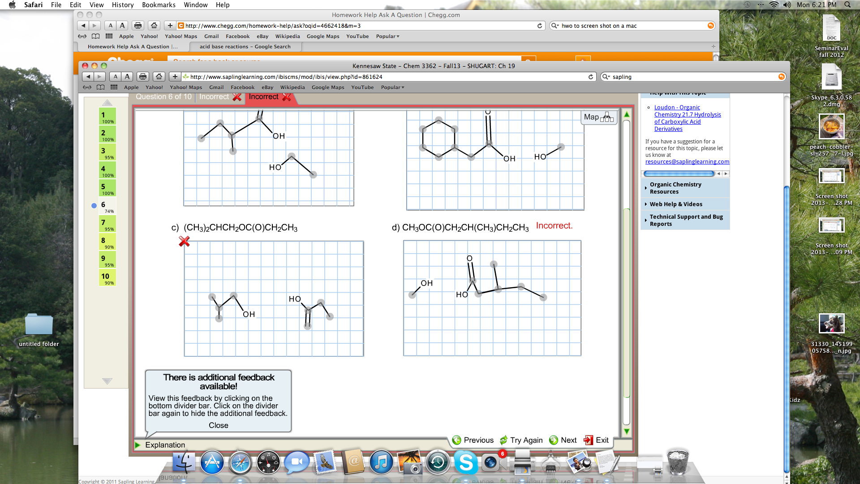Expand Web Help & Videos section
This screenshot has height=484, width=860.
[685, 204]
